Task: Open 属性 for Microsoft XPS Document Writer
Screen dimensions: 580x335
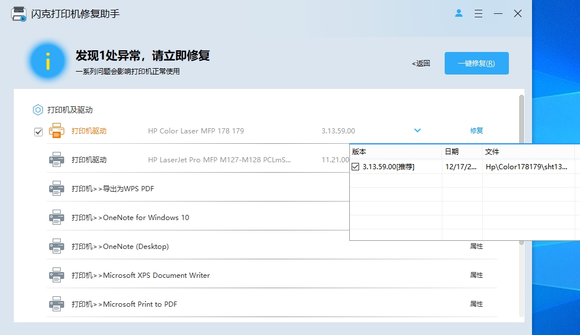Action: click(476, 275)
